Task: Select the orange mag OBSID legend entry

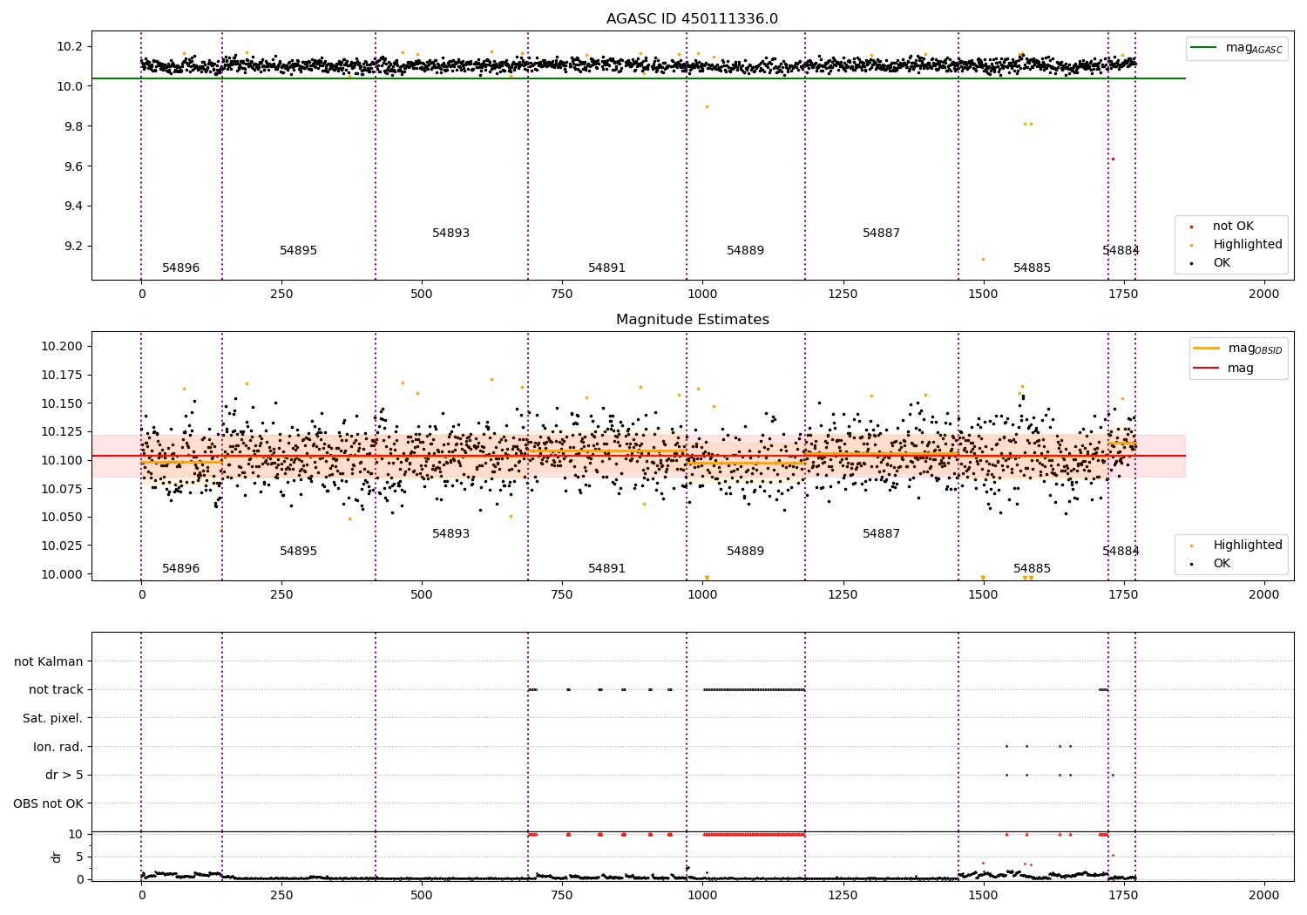Action: click(1237, 349)
